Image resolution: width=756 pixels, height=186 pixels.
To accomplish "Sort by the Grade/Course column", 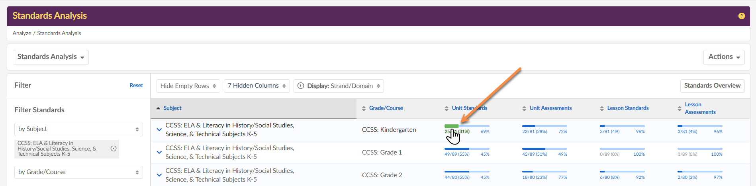I will 386,108.
